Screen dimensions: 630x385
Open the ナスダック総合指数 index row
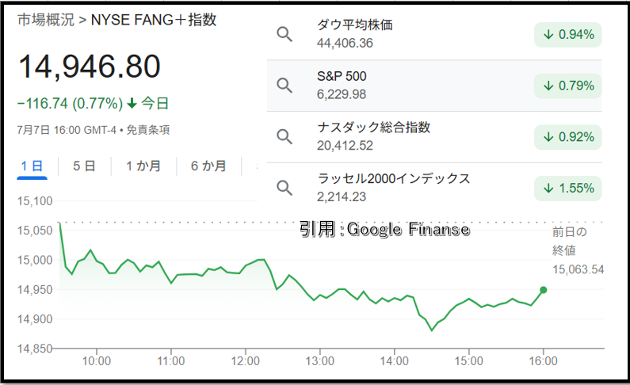coord(434,137)
